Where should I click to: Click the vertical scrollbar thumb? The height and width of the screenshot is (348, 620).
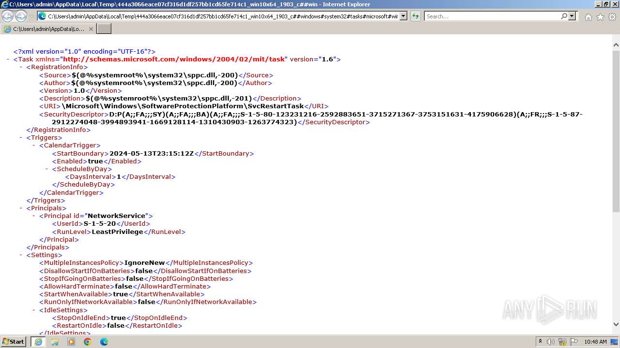pos(616,130)
